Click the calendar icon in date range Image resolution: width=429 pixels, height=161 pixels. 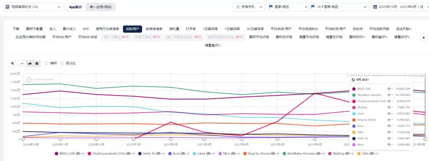[x=375, y=7]
